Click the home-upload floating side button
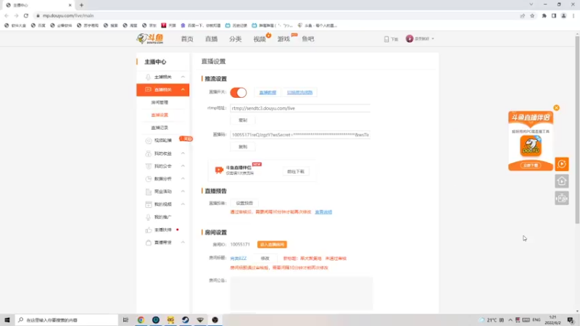580x326 pixels. (x=561, y=181)
